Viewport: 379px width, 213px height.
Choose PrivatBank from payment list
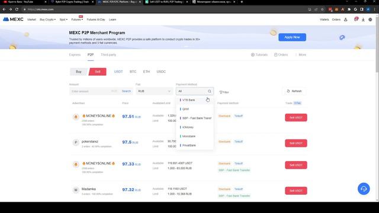[195, 146]
